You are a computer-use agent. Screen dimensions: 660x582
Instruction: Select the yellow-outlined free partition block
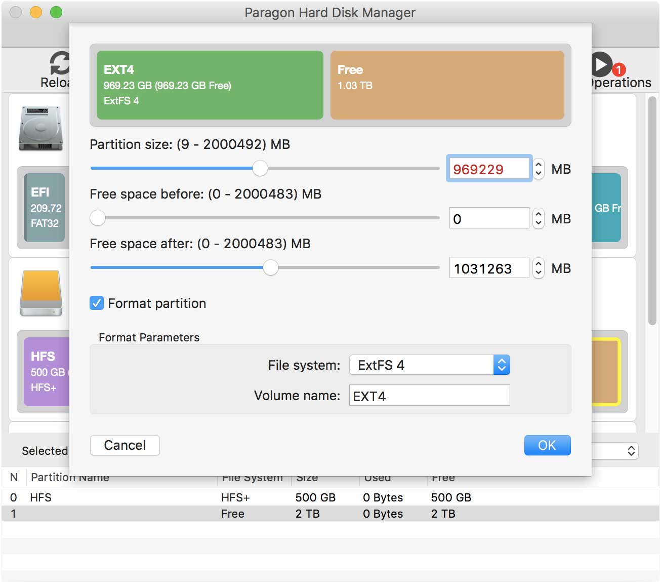pos(606,372)
